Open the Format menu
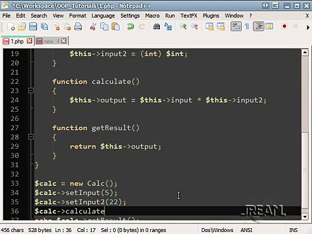The width and height of the screenshot is (312, 234). point(77,16)
